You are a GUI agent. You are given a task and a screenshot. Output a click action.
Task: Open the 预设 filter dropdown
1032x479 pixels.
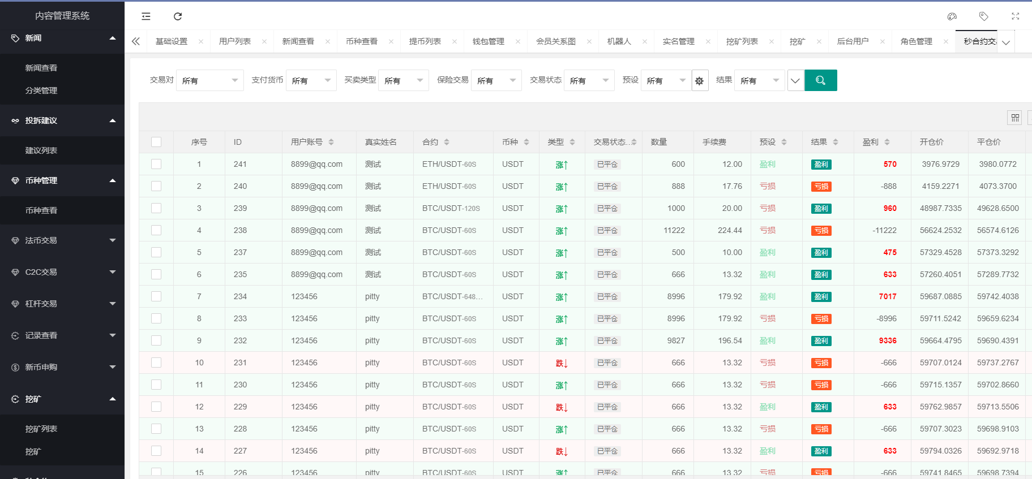point(666,81)
